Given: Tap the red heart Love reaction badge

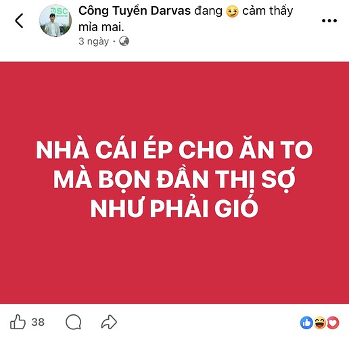Looking at the screenshot, I should point(333,322).
